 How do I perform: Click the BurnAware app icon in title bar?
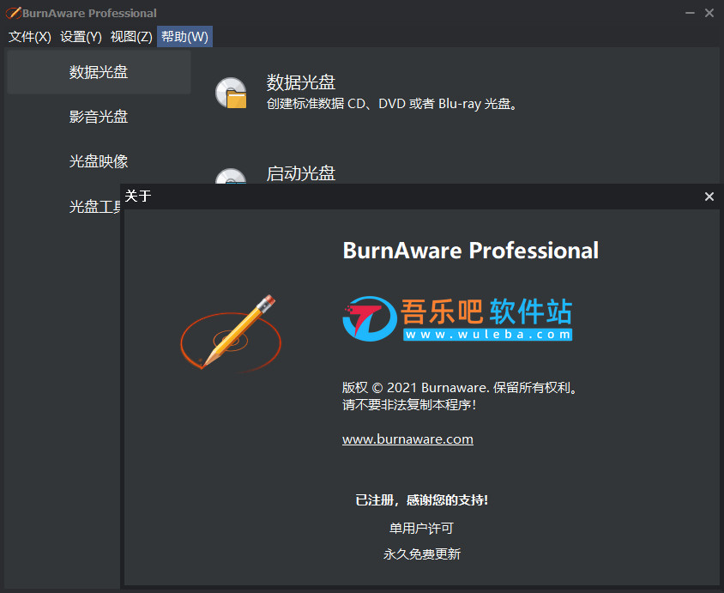pos(13,13)
